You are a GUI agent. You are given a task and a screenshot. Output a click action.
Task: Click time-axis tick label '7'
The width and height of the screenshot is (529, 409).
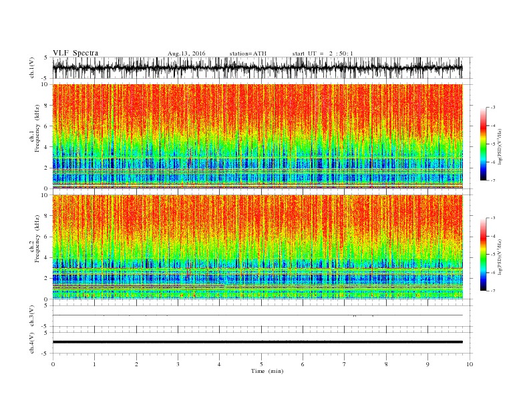click(x=345, y=364)
